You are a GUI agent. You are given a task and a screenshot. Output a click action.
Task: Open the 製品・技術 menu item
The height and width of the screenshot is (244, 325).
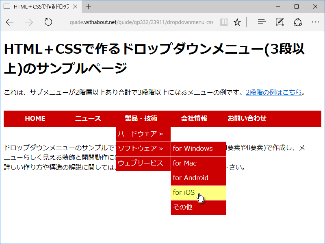(141, 118)
